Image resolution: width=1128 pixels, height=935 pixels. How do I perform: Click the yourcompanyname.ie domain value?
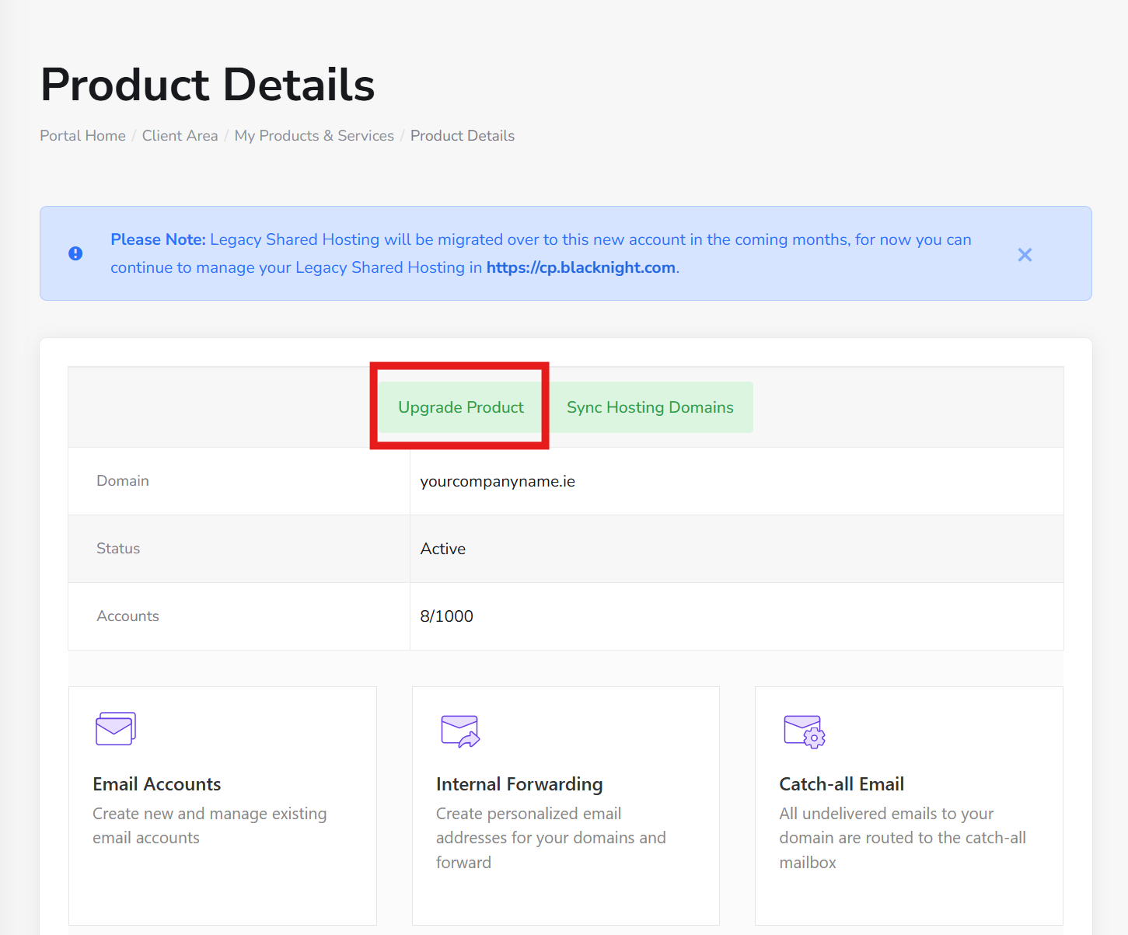coord(498,481)
